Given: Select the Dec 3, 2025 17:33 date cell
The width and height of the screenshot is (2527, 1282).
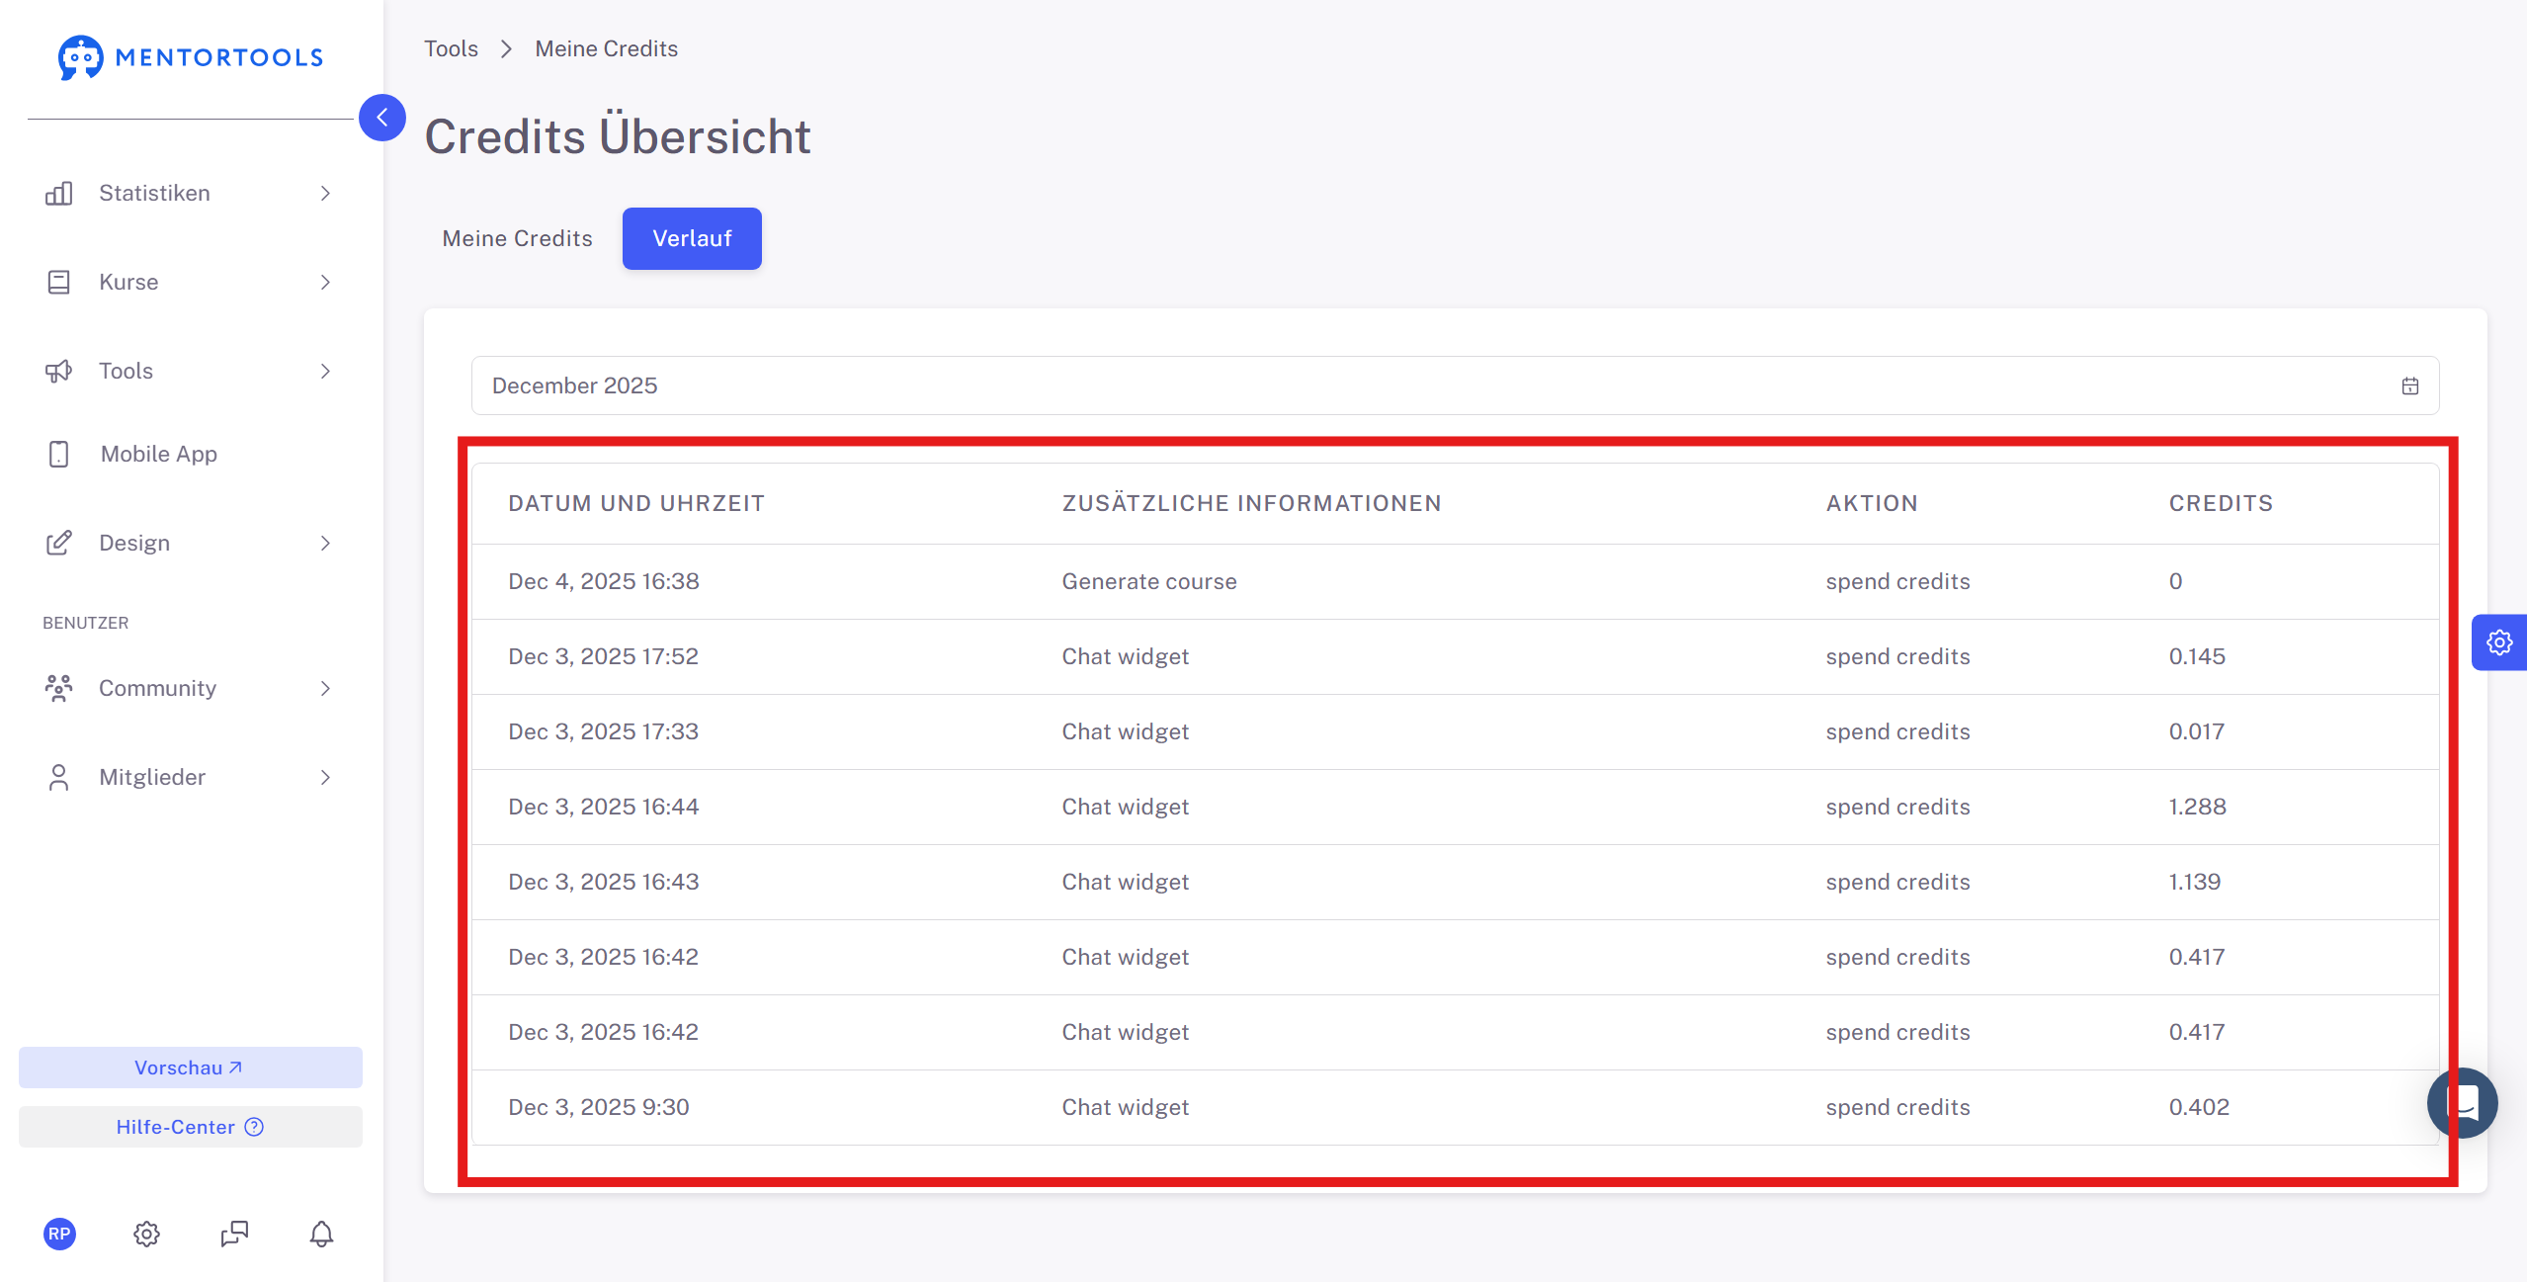Looking at the screenshot, I should point(603,731).
